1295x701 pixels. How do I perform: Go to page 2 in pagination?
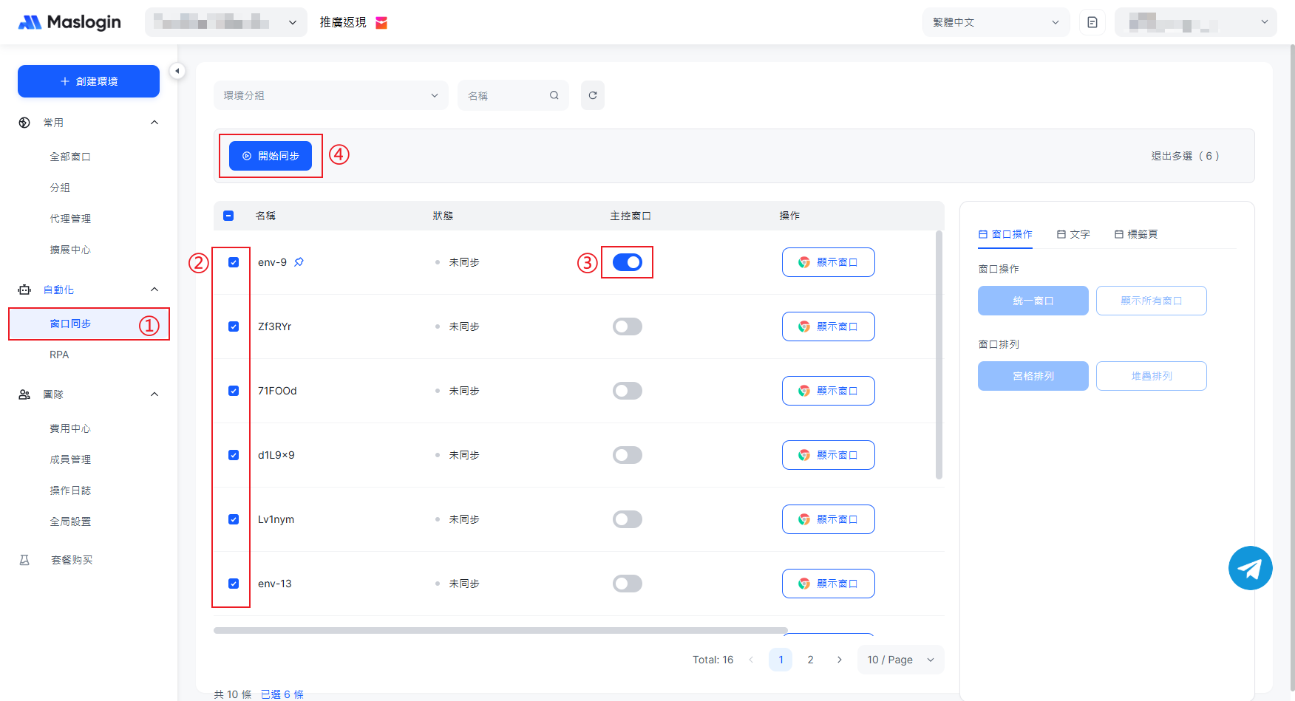[x=810, y=660]
